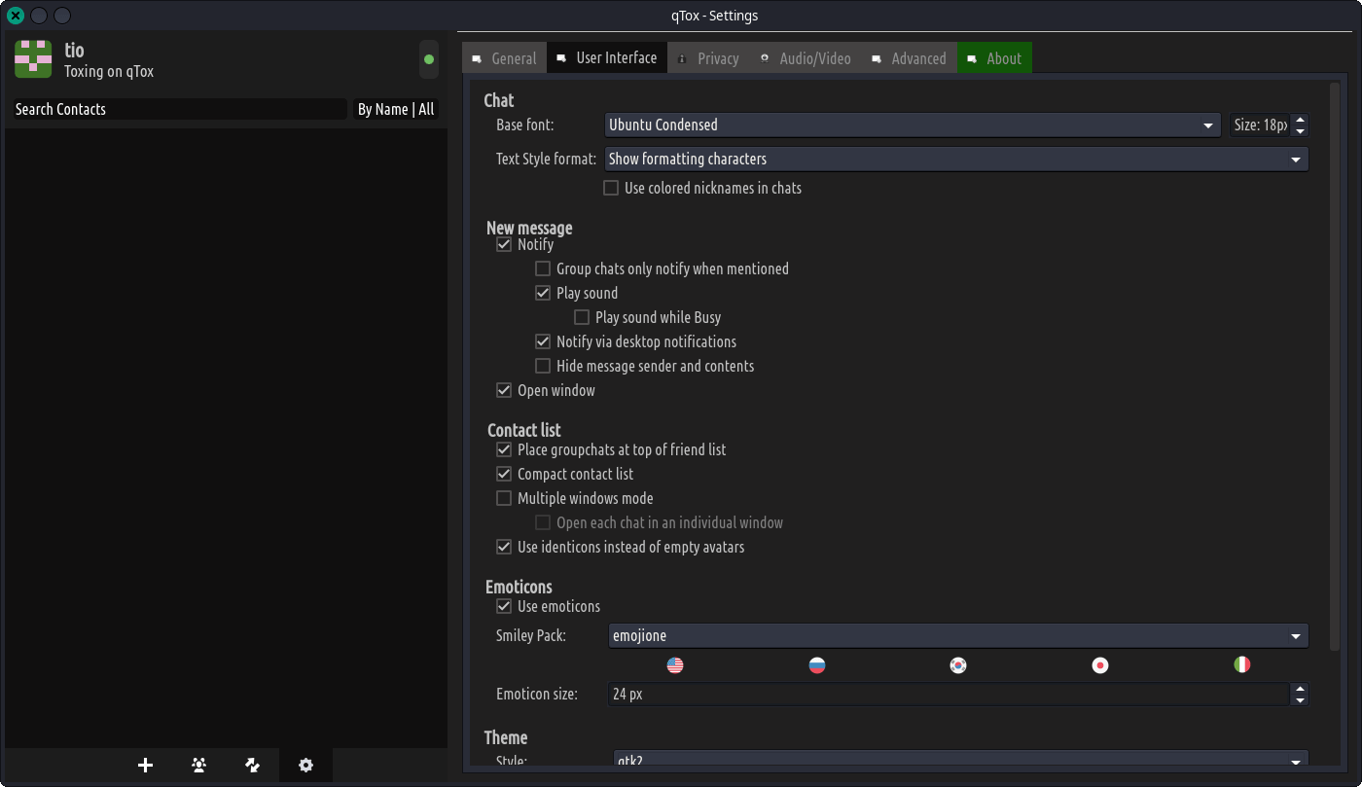Click the green online status indicator
Screen dimensions: 1362x787
tap(429, 60)
